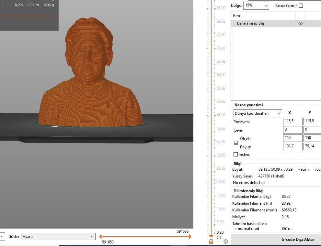Click the Çevir X field showing 0
Screen dimensions: 321x246
tap(292, 129)
